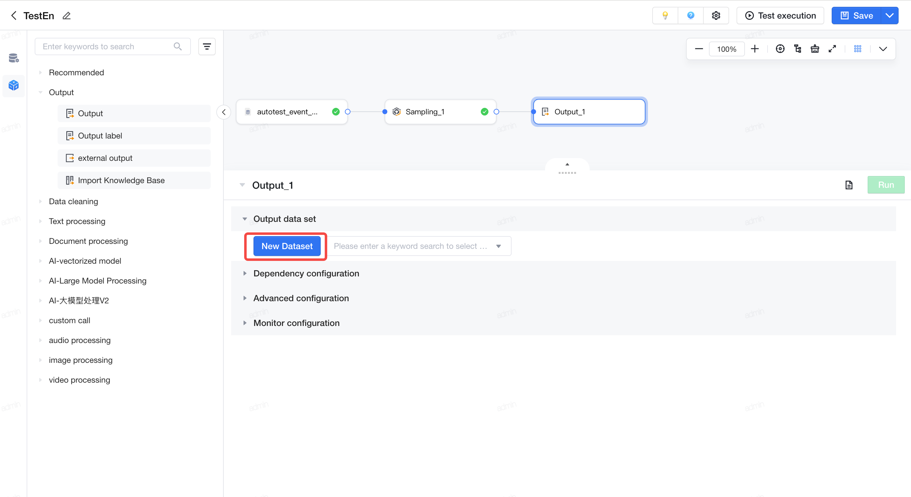Open the blue help question icon
The image size is (911, 497).
(x=690, y=15)
